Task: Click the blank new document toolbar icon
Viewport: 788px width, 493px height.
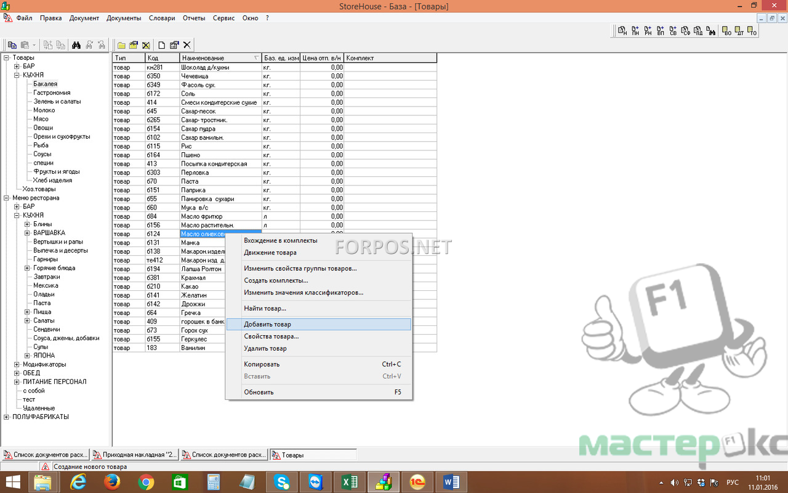Action: tap(162, 45)
